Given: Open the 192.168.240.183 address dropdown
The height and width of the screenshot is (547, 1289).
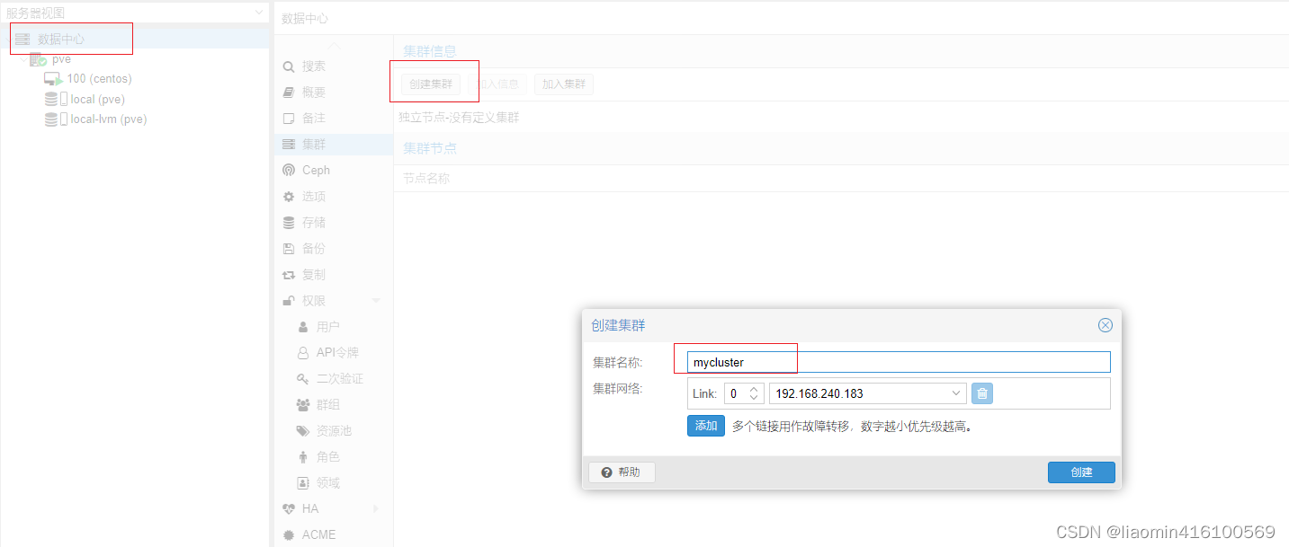Looking at the screenshot, I should pos(955,393).
